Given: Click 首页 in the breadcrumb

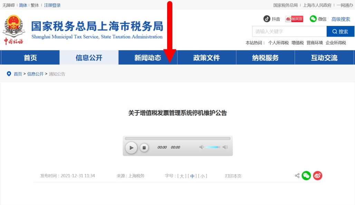Looking at the screenshot, I should click(x=18, y=74).
